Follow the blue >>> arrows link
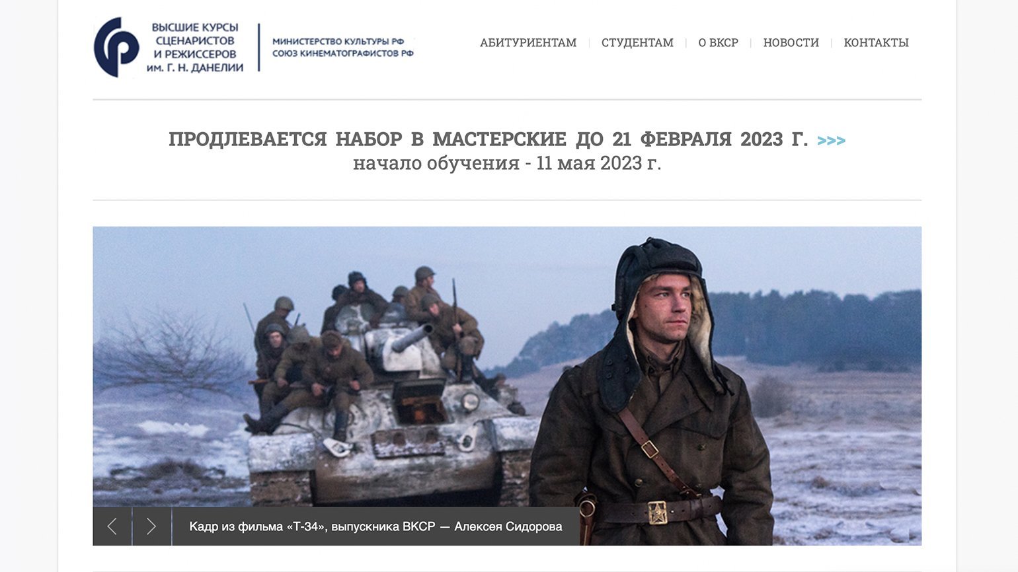The image size is (1018, 572). click(x=831, y=140)
